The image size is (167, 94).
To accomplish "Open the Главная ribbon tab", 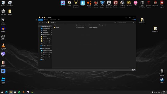I will pos(46,20).
